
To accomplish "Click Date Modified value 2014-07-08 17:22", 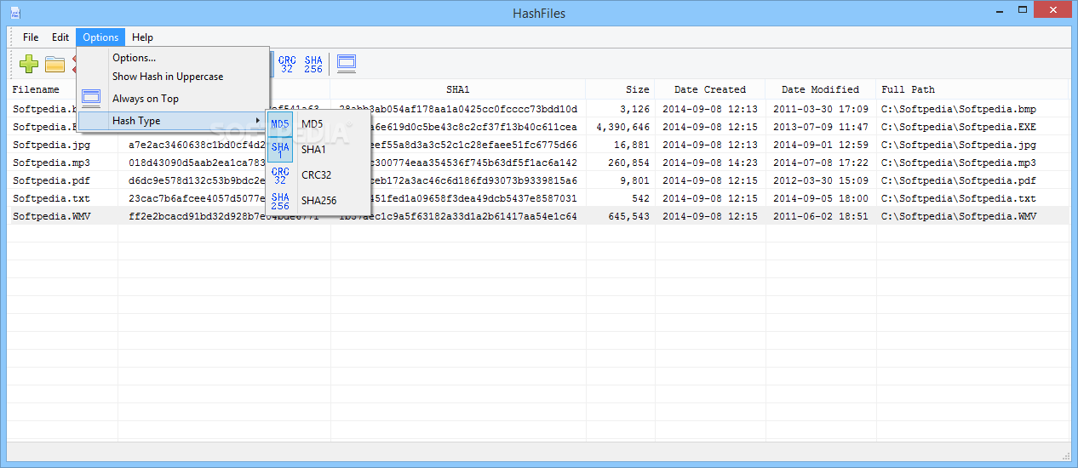I will (821, 163).
